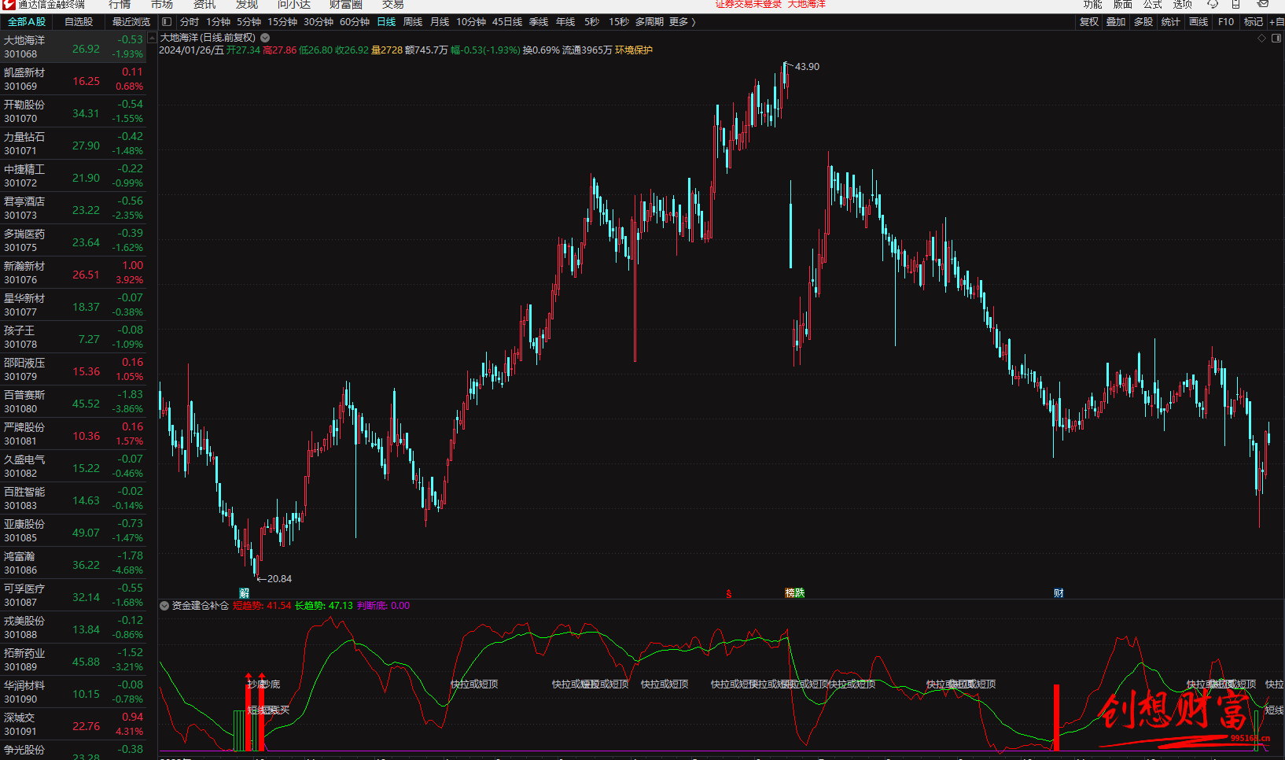The height and width of the screenshot is (760, 1285).
Task: Open the mobile phone icon in title bar
Action: click(x=1236, y=4)
